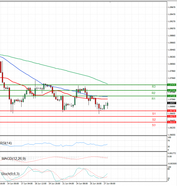Image resolution: width=177 pixels, height=186 pixels.
Task: Click the 1.09470 price axis value
Action: (172, 14)
